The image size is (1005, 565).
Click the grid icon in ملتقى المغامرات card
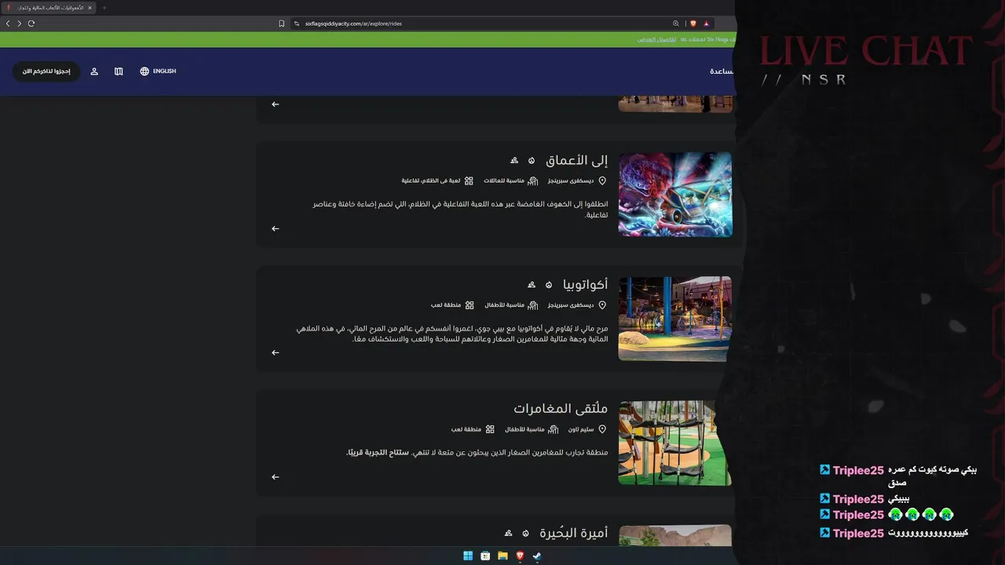click(490, 429)
